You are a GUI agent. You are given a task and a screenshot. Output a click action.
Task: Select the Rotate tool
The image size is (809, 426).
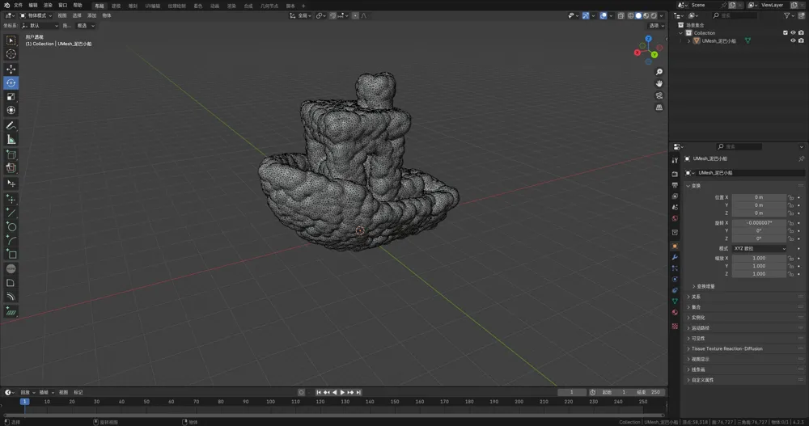click(11, 83)
